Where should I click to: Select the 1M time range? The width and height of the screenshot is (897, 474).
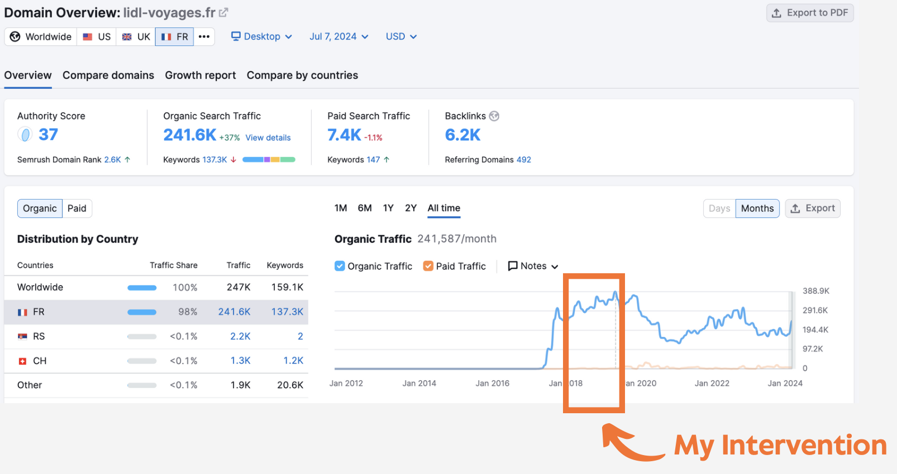(341, 208)
